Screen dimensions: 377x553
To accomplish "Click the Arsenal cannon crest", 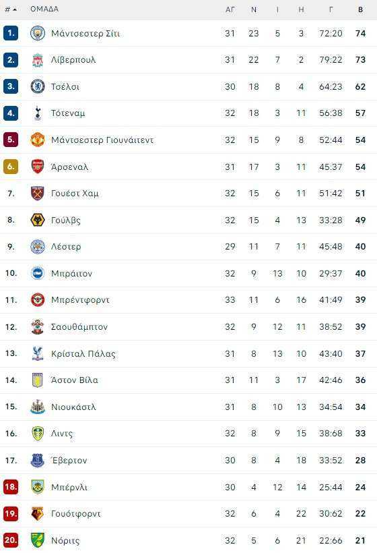I will coord(37,167).
